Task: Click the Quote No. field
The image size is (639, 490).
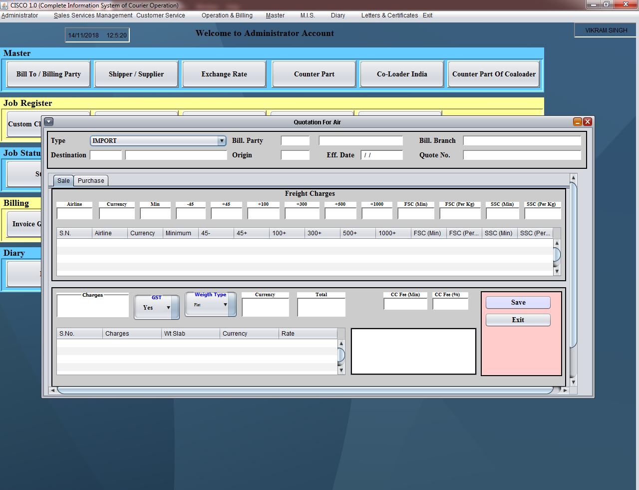Action: pos(522,155)
